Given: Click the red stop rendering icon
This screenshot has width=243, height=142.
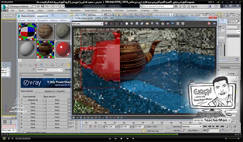Looking at the screenshot, I should pyautogui.click(x=209, y=24).
